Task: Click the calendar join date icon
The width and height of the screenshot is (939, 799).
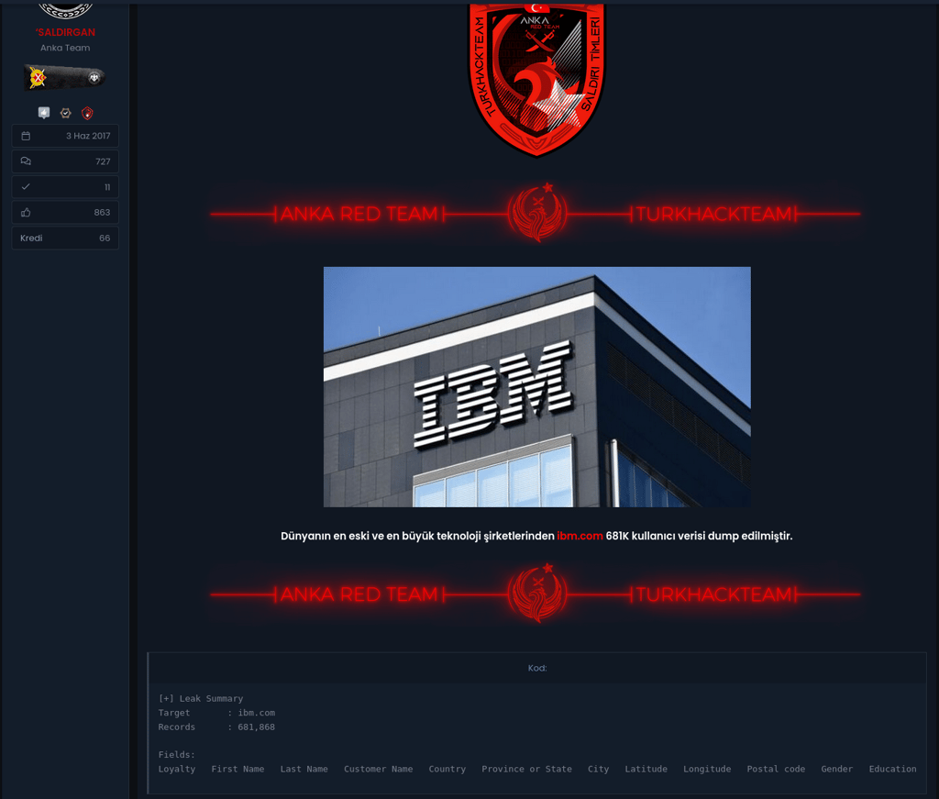Action: tap(26, 136)
